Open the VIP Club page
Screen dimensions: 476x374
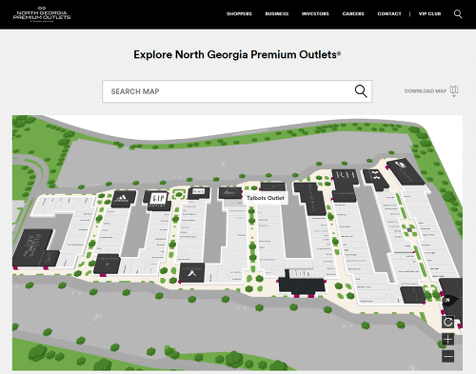coord(430,14)
